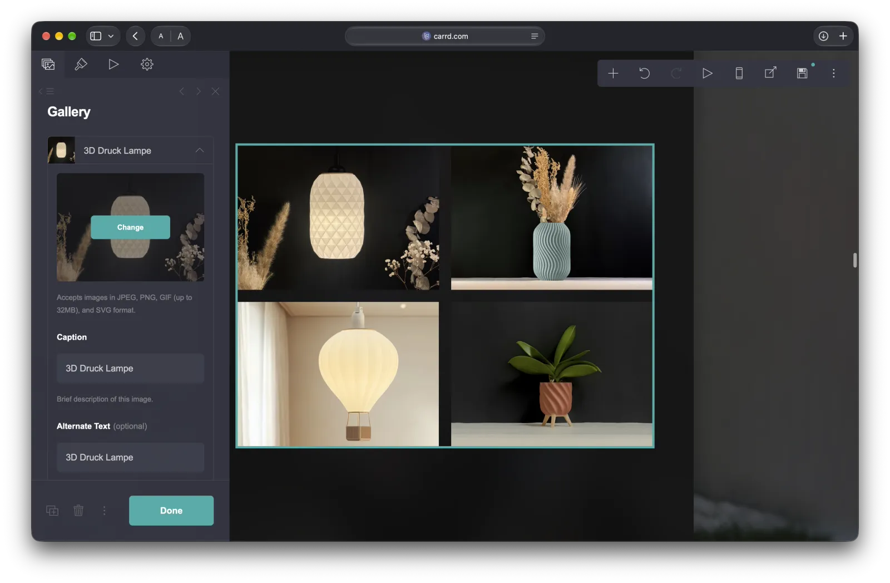Delete element with trash icon
890x583 pixels.
[x=78, y=511]
